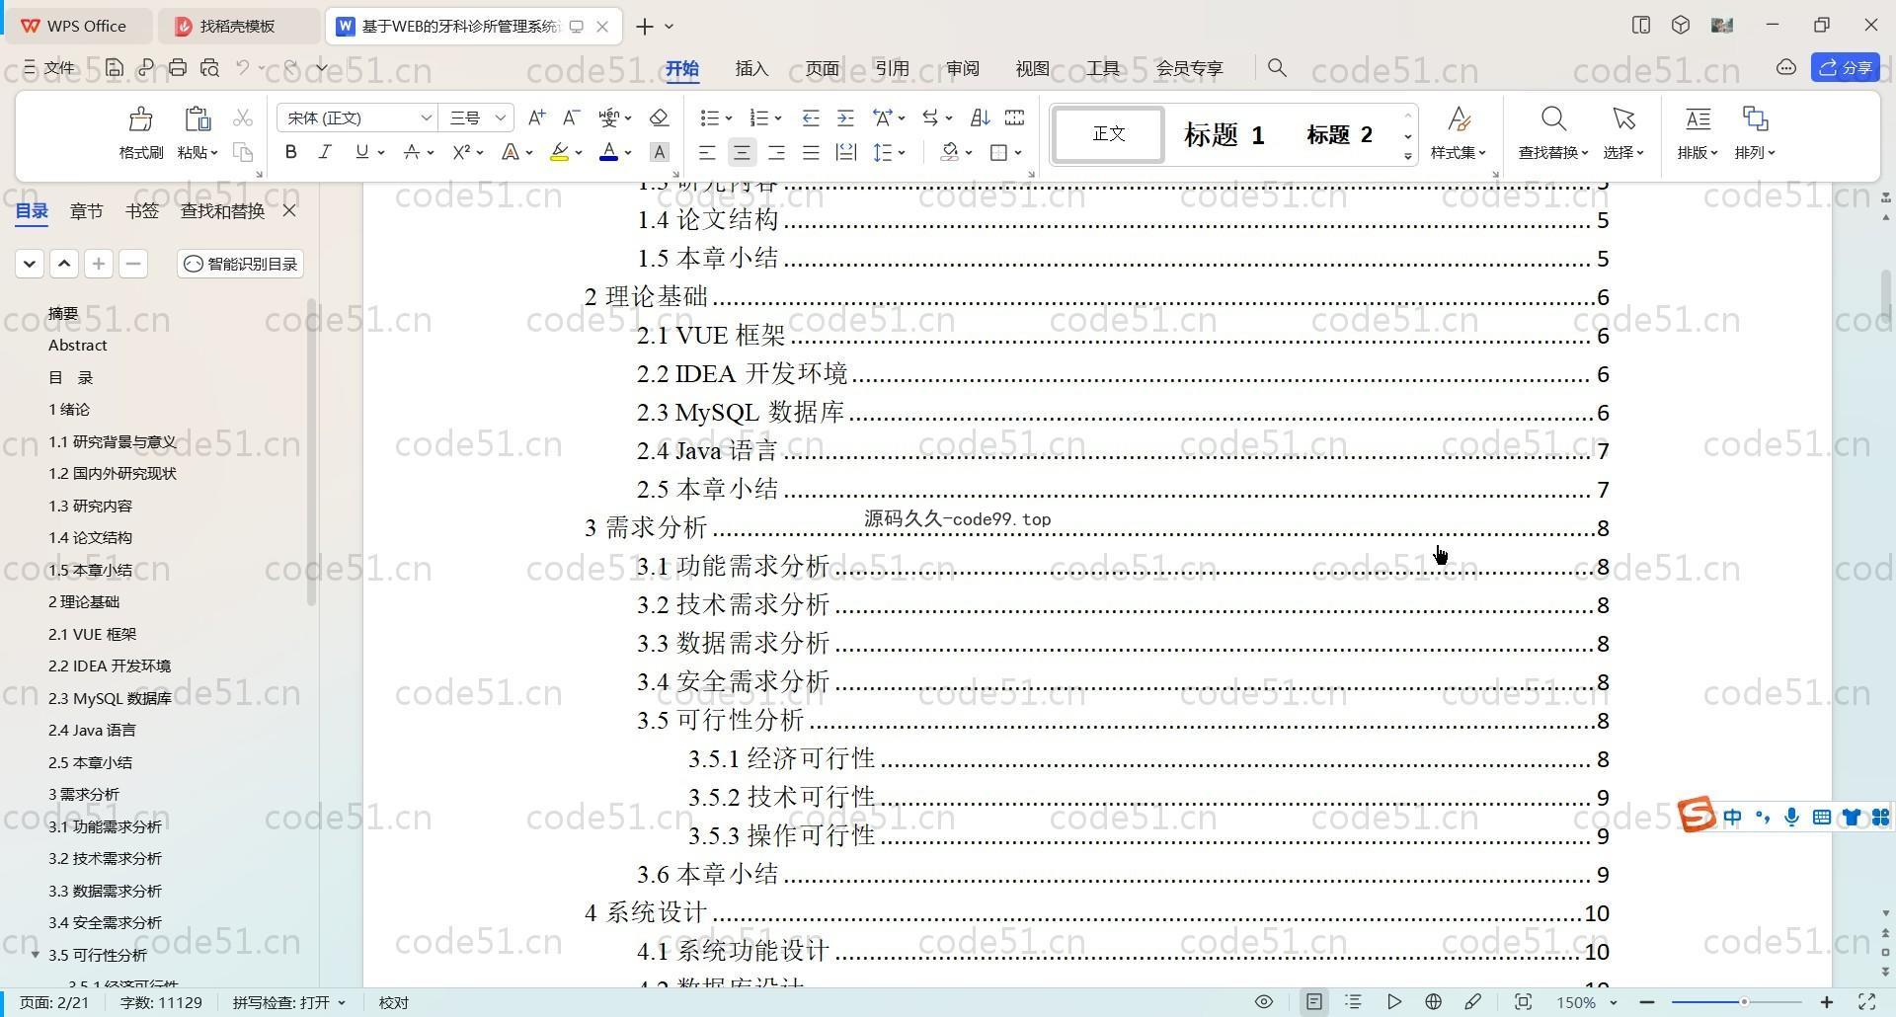Switch to 审阅 ribbon tab
Screen dimensions: 1896x1017
962,68
